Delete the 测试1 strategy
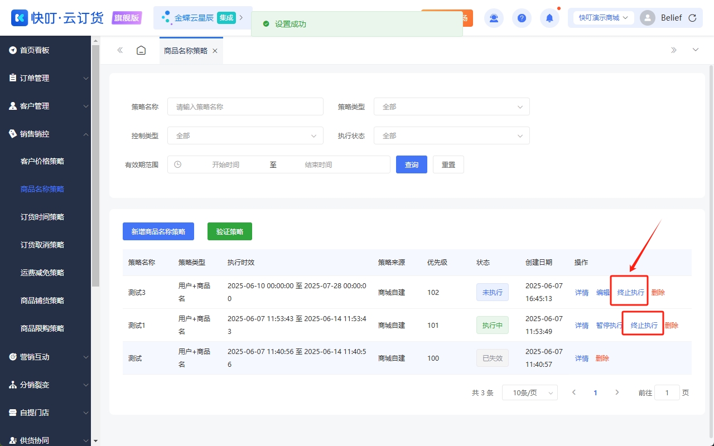This screenshot has width=714, height=446. [672, 325]
